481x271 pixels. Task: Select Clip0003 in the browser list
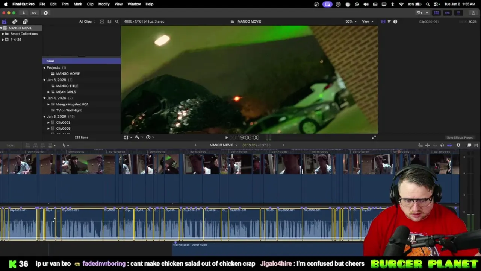tap(63, 123)
